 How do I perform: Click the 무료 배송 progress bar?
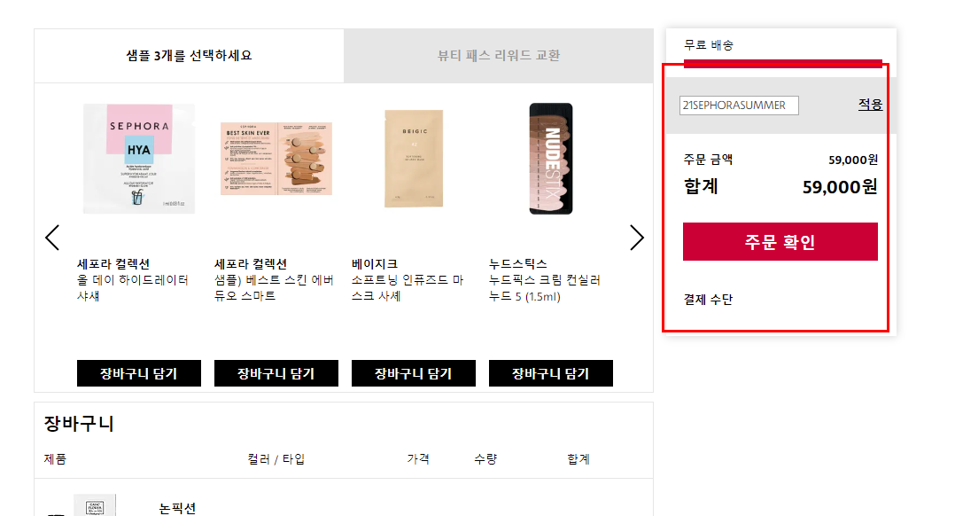[782, 63]
